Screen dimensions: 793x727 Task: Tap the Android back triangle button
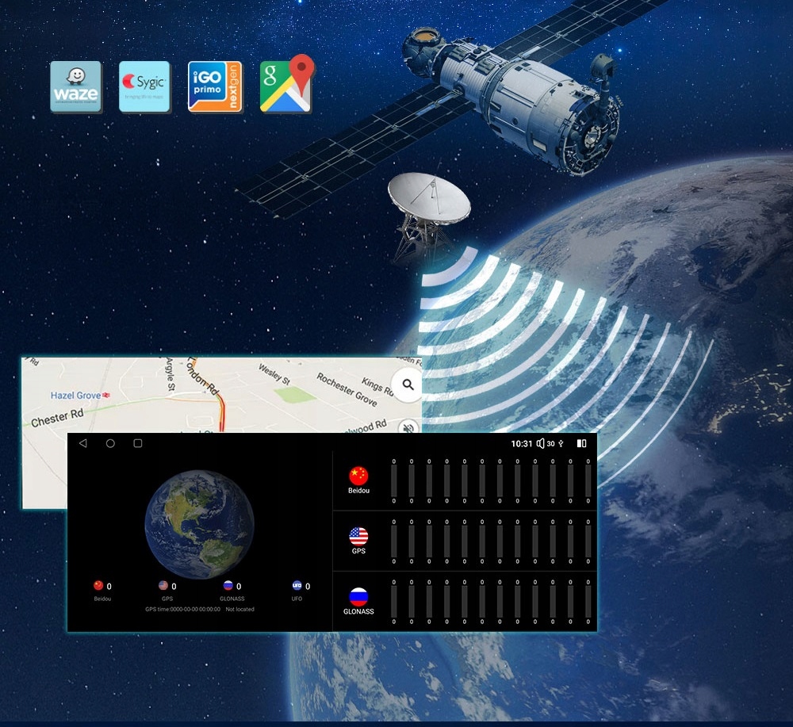(x=83, y=443)
